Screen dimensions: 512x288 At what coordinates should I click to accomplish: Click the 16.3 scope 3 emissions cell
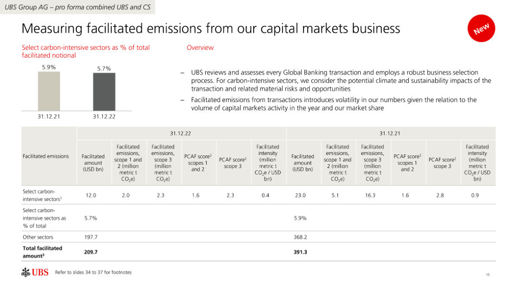370,195
